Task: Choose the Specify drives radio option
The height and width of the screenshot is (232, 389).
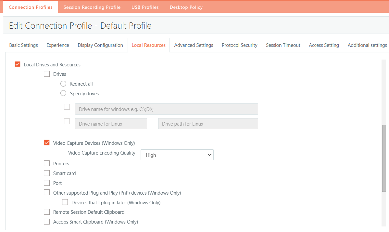Action: pos(63,93)
